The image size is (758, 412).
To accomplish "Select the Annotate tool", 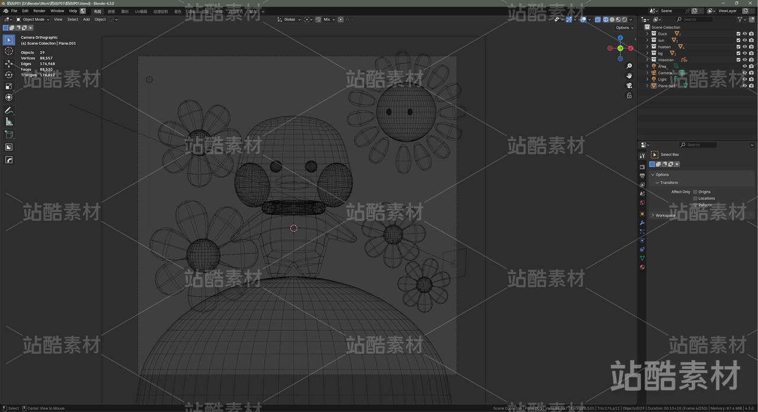I will [9, 111].
